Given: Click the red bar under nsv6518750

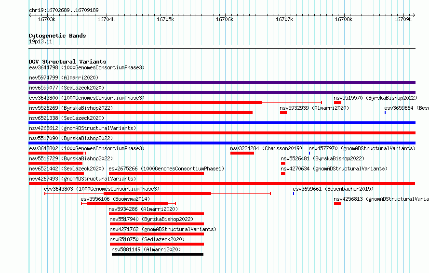Looking at the screenshot, I should pos(157,244).
